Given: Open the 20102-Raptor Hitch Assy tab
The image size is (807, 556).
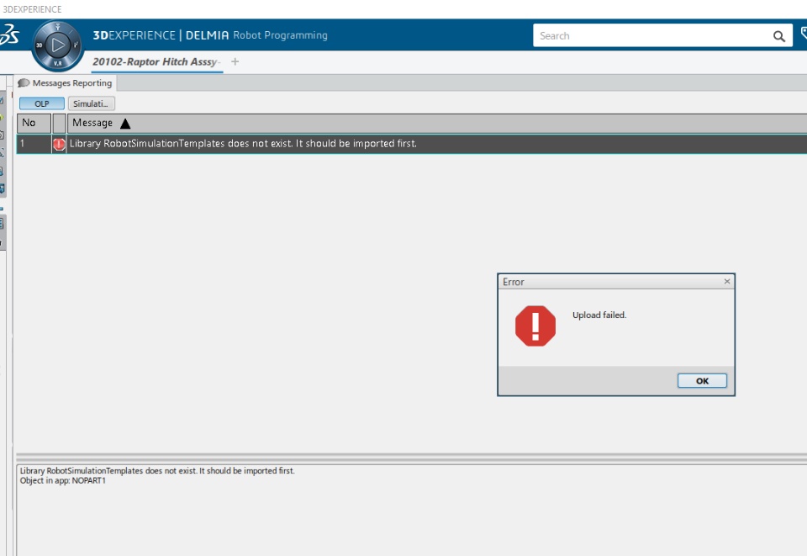Looking at the screenshot, I should click(156, 61).
